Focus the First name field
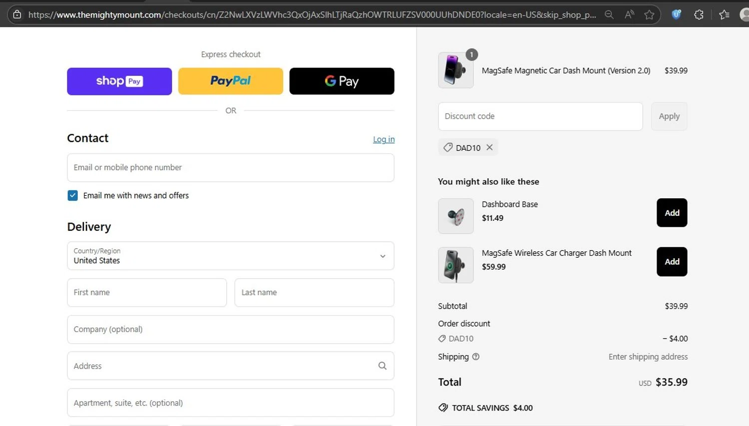The height and width of the screenshot is (426, 749). click(147, 293)
